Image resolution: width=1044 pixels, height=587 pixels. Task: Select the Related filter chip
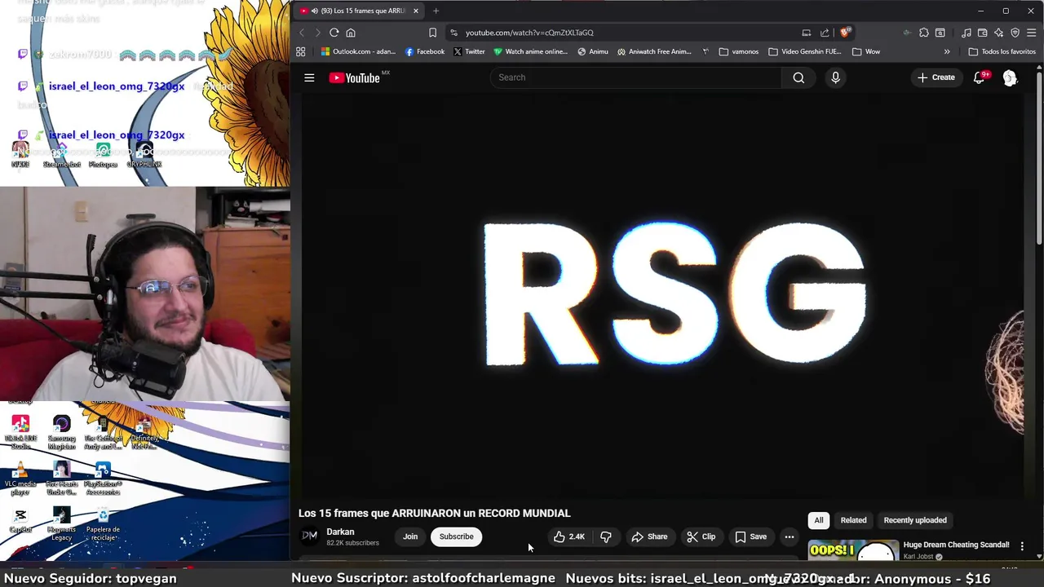pyautogui.click(x=853, y=520)
